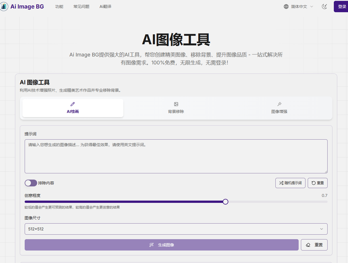Click the shuffle icon on 随机提示词
The width and height of the screenshot is (348, 263).
click(281, 183)
